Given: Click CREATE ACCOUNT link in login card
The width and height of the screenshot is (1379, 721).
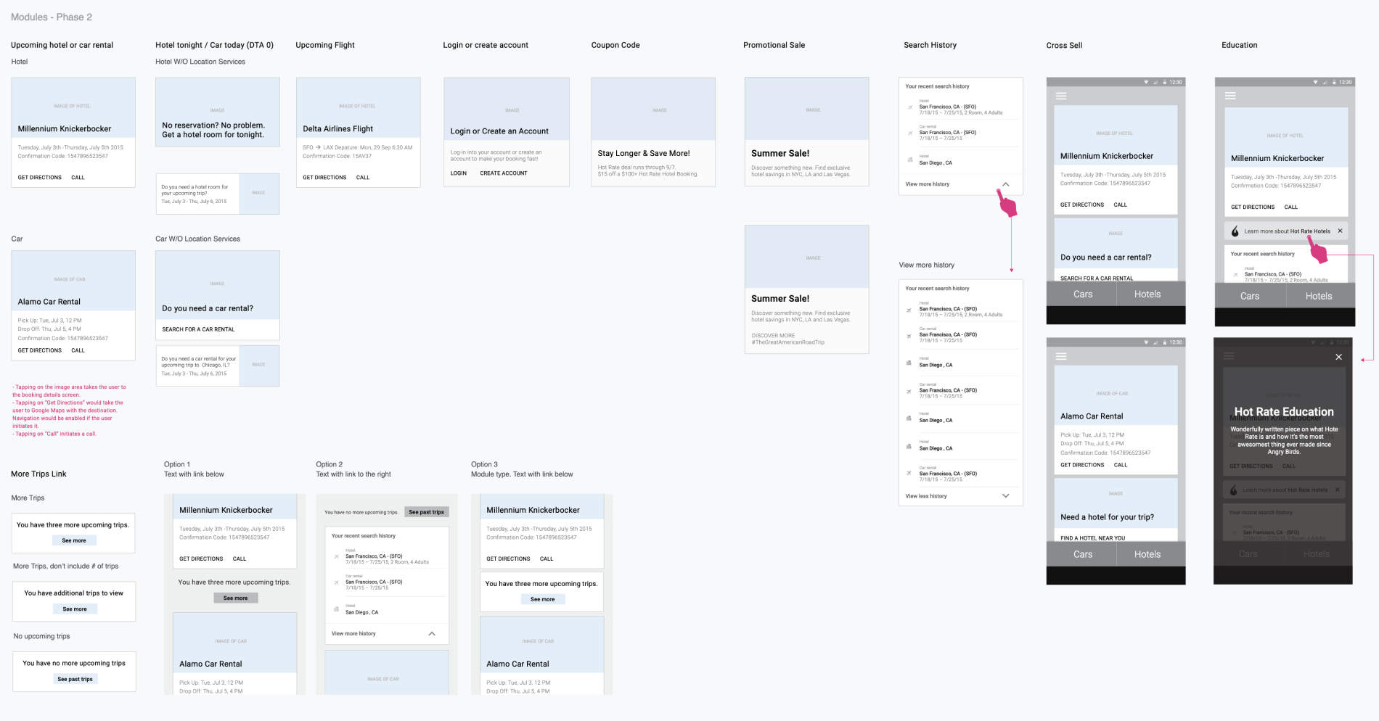Looking at the screenshot, I should coord(503,173).
